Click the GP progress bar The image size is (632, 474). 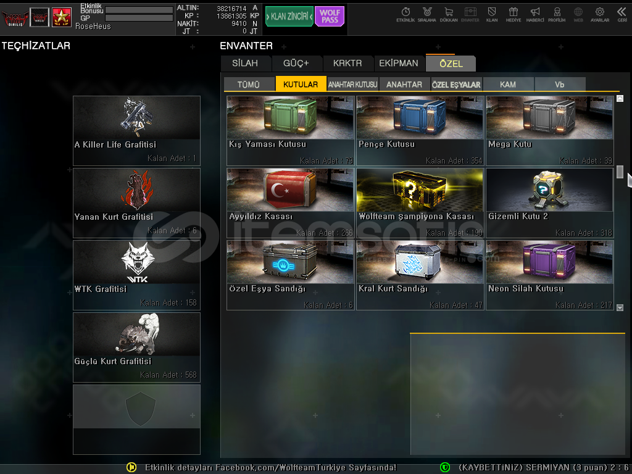pos(139,18)
